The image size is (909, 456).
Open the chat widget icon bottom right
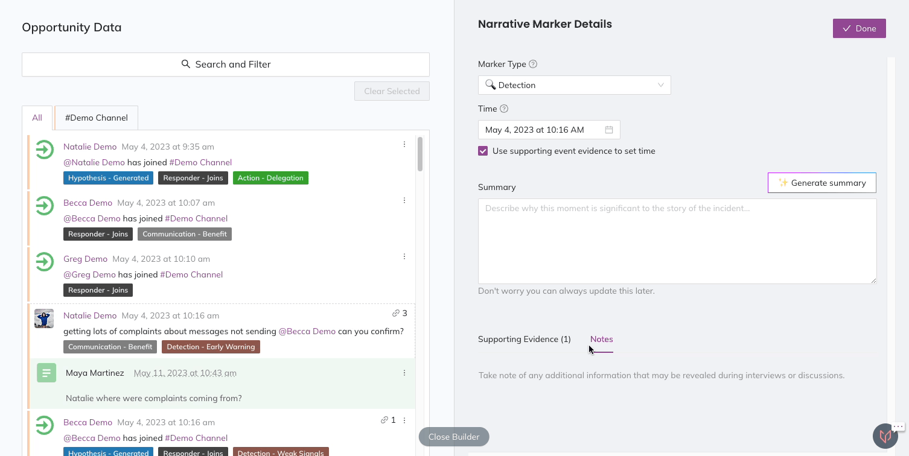coord(885,435)
